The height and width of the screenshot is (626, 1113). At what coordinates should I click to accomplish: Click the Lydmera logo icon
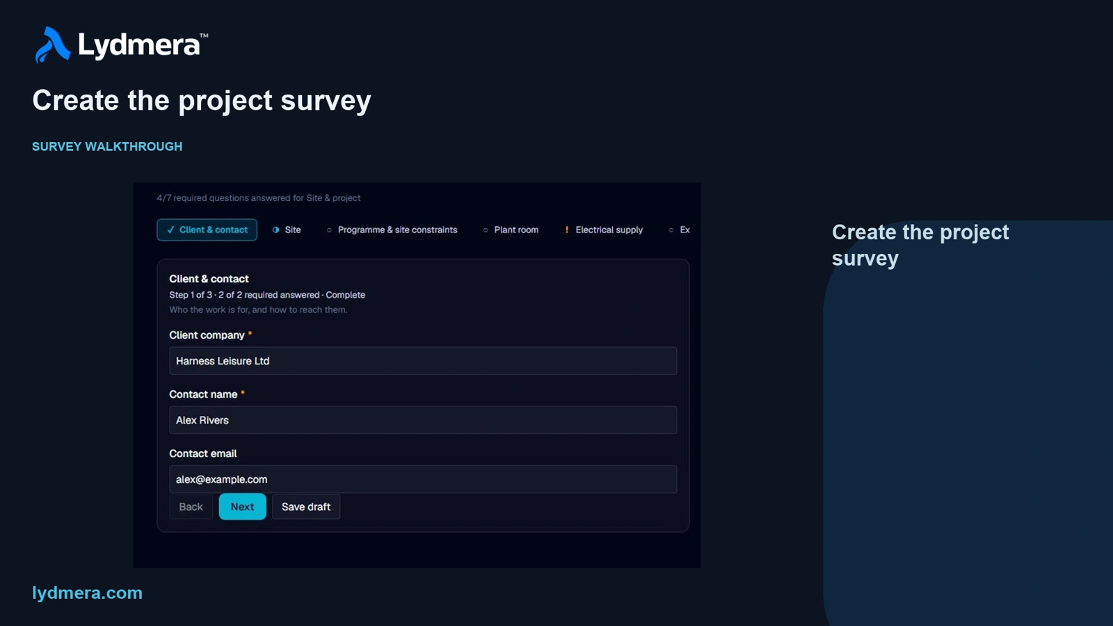coord(52,45)
